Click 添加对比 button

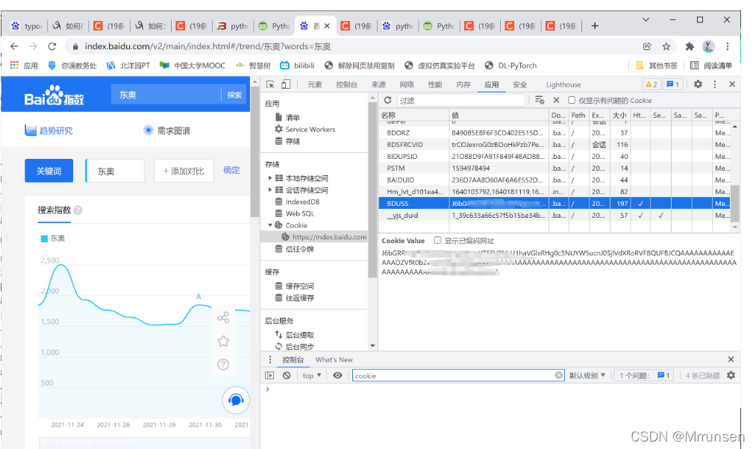[184, 171]
